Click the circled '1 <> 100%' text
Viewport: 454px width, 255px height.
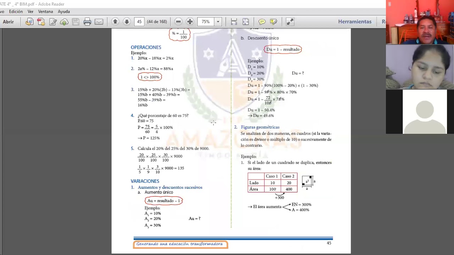click(150, 77)
